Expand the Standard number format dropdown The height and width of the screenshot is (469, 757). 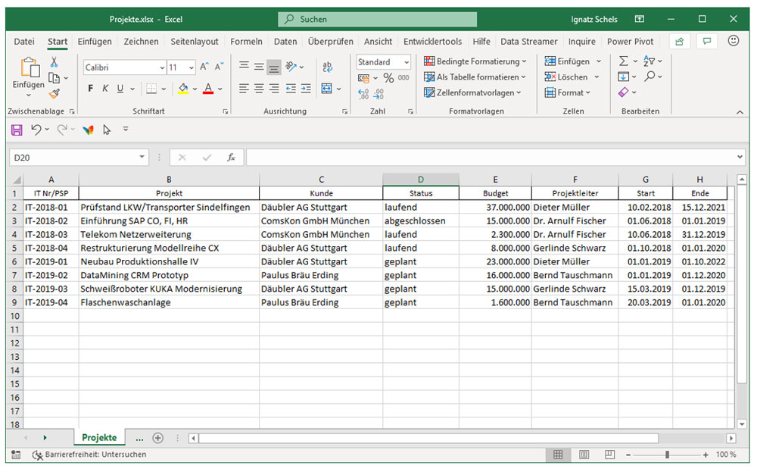pyautogui.click(x=407, y=62)
